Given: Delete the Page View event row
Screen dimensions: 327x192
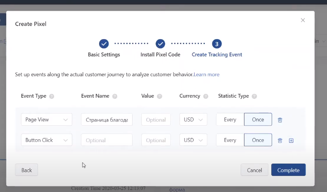Looking at the screenshot, I should click(x=280, y=120).
